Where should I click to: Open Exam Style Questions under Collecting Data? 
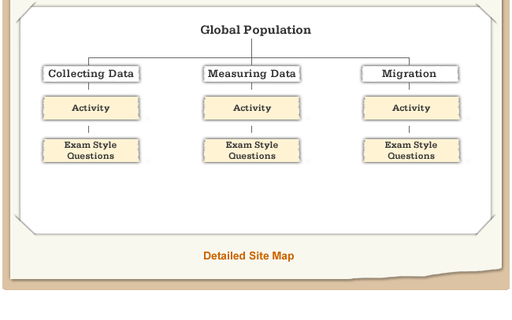pos(91,150)
